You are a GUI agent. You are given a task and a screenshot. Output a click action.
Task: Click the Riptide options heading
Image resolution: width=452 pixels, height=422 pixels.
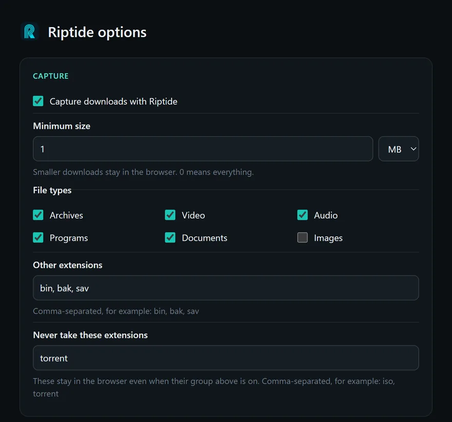pyautogui.click(x=97, y=32)
